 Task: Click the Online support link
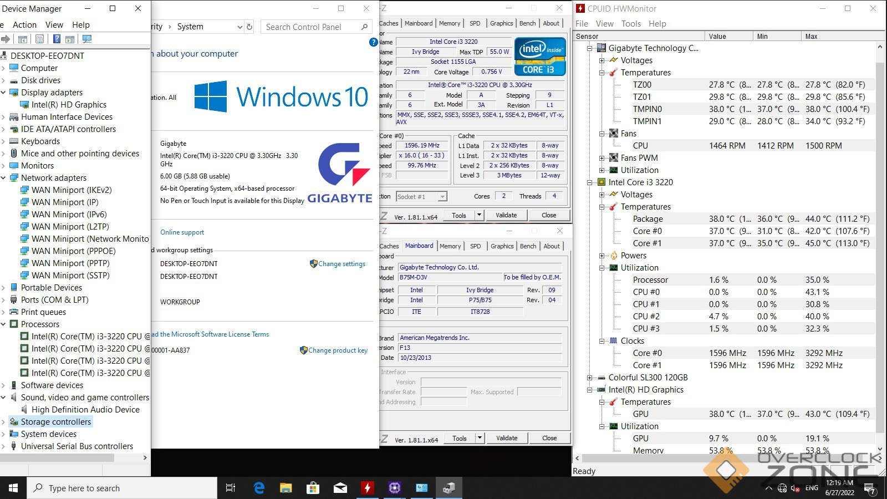pos(182,232)
